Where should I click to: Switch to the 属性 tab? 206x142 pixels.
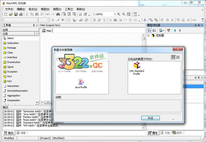pyautogui.click(x=153, y=133)
